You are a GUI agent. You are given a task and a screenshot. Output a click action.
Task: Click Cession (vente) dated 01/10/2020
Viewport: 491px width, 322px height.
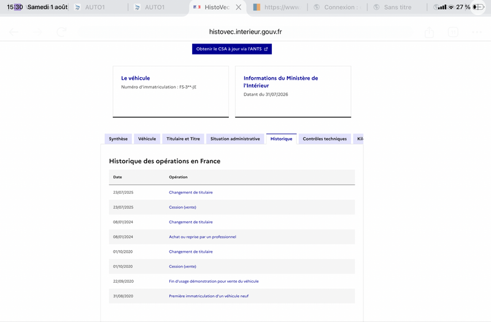(x=182, y=267)
